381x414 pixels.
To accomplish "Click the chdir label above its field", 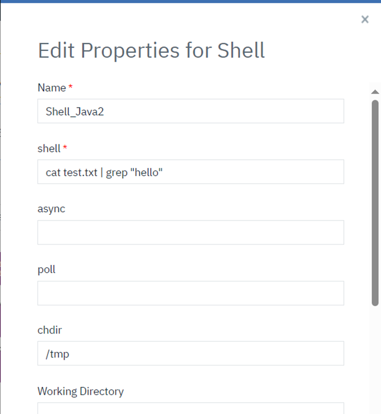I will pyautogui.click(x=49, y=330).
